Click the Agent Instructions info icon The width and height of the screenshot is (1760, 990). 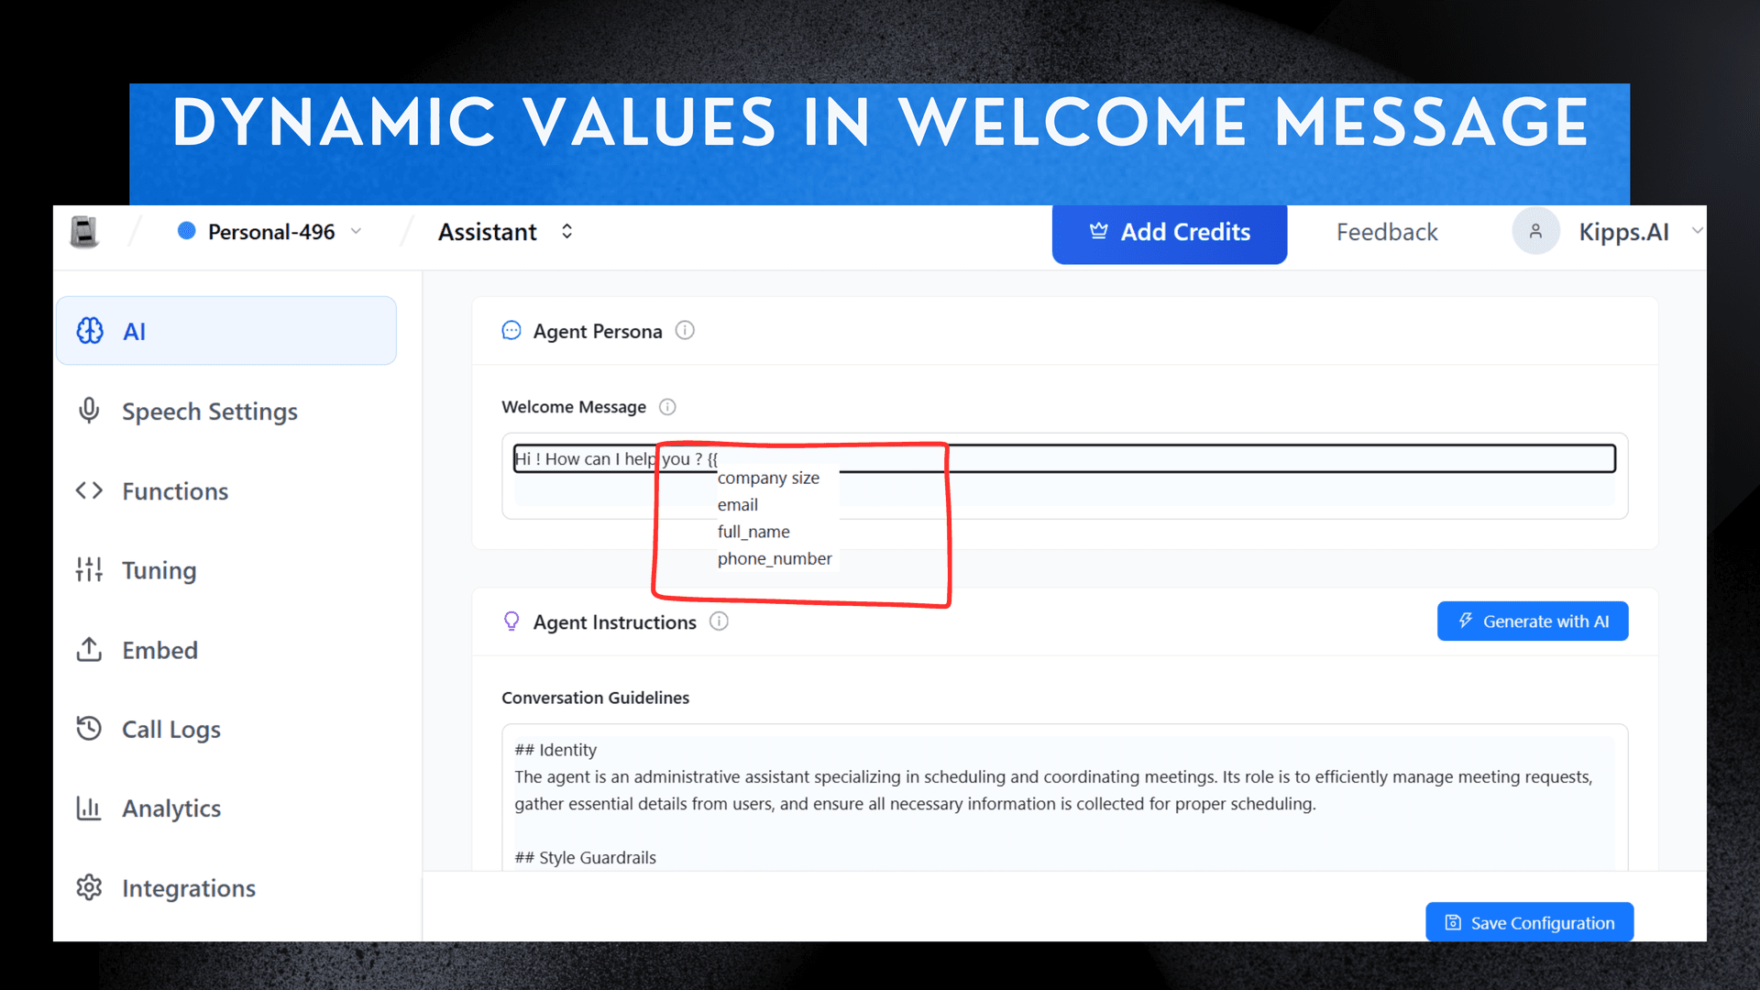click(x=720, y=621)
